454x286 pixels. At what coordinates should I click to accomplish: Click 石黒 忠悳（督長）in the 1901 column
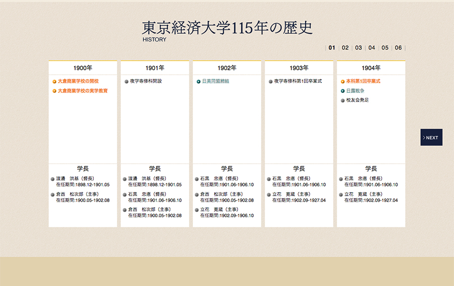(x=147, y=194)
